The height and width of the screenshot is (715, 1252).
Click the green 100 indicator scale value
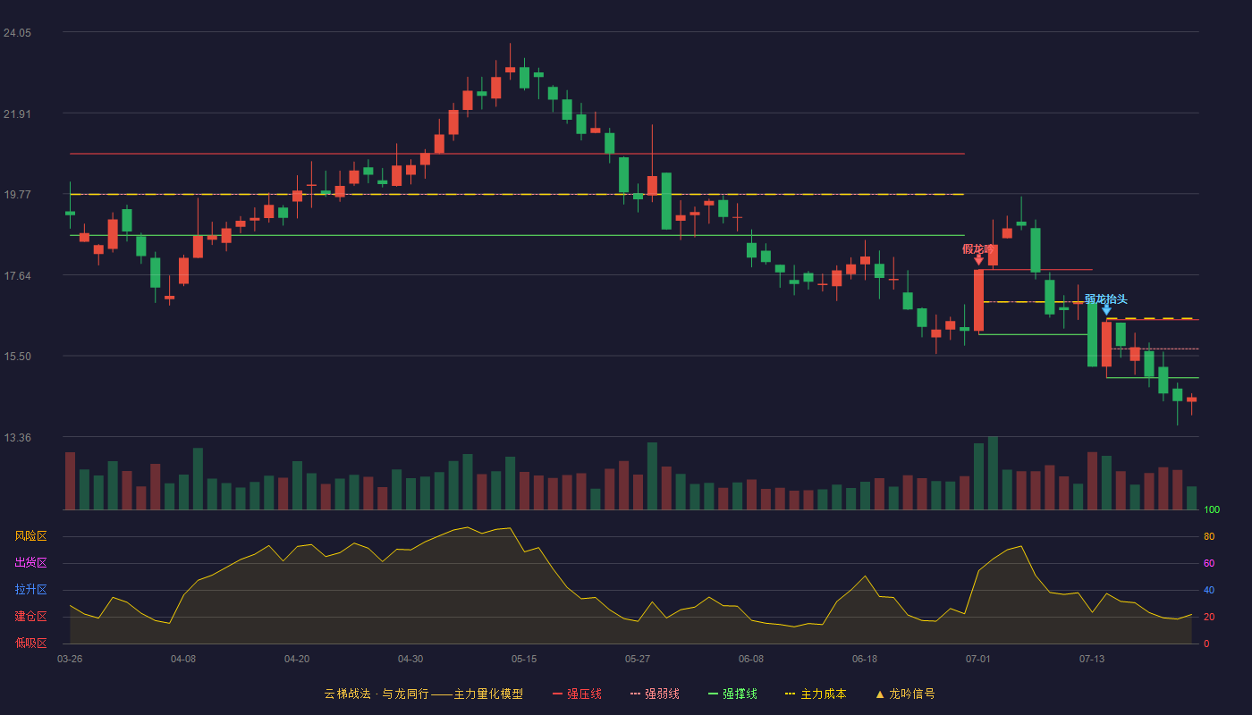[x=1212, y=510]
